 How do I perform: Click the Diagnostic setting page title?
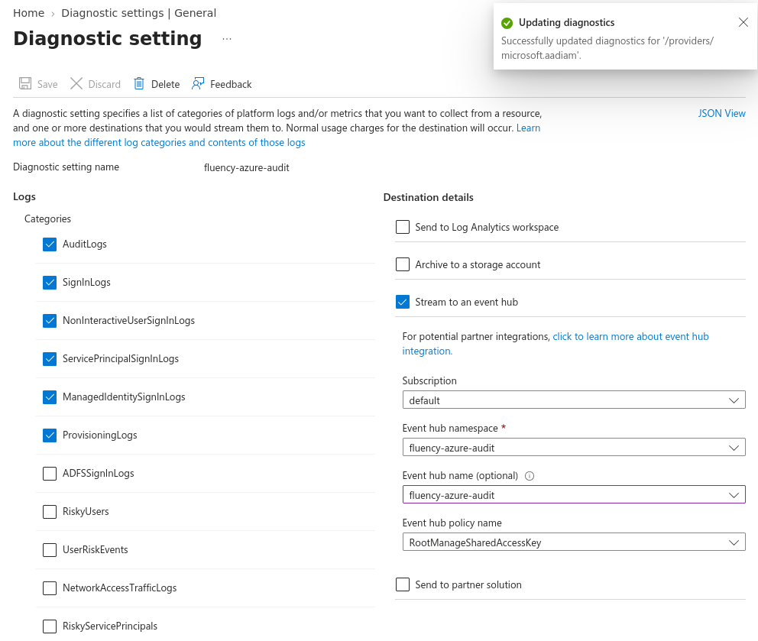tap(107, 39)
